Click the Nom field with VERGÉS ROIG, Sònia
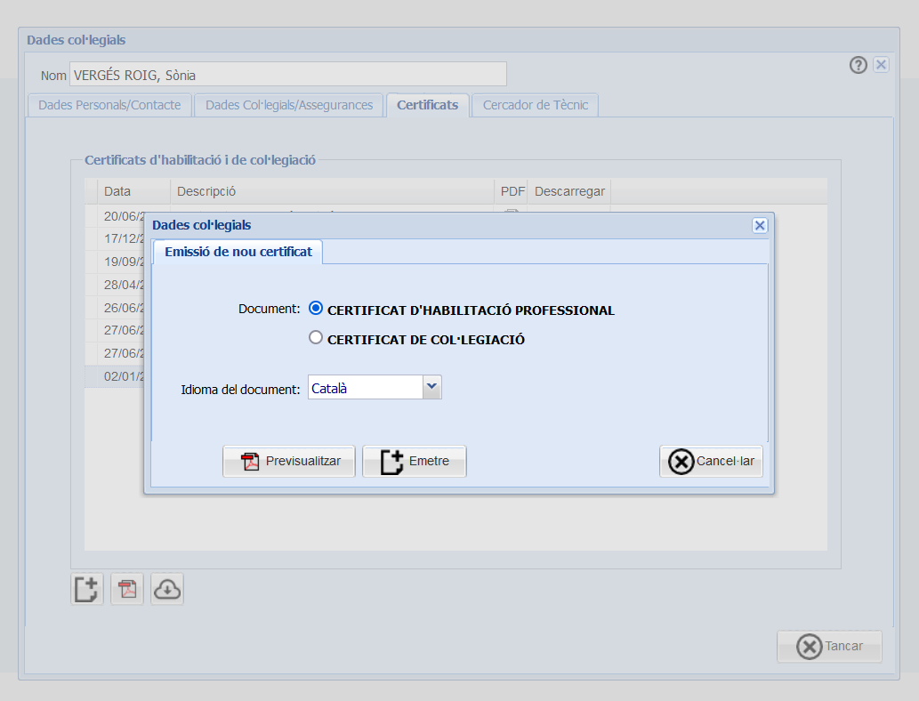 [x=287, y=75]
